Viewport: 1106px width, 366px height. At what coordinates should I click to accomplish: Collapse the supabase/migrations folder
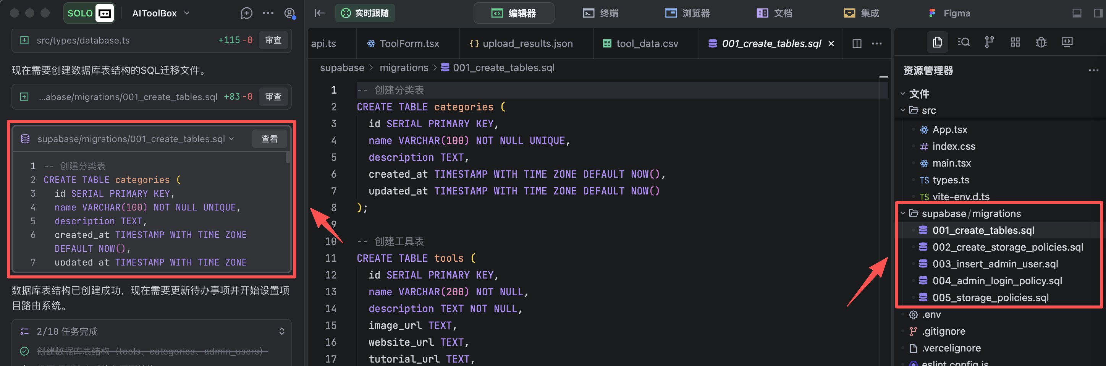(x=903, y=214)
